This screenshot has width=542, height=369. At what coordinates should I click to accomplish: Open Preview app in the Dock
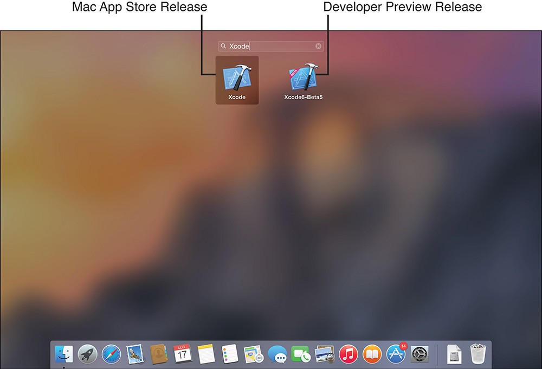325,354
